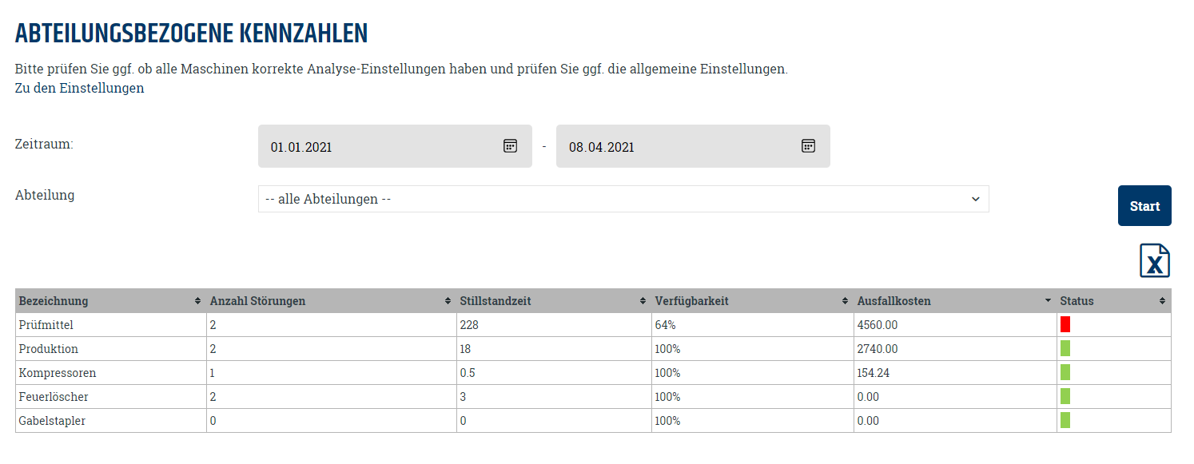Screen dimensions: 1194x464
Task: Open calendar picker for end date
Action: (808, 145)
